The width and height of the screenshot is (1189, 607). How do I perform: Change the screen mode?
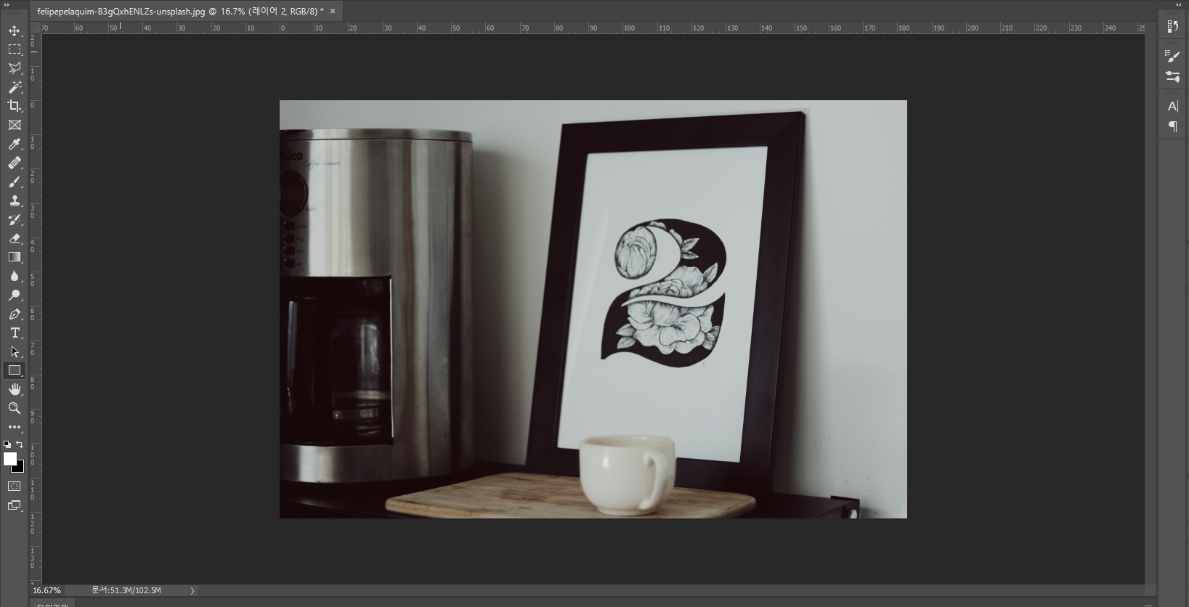pyautogui.click(x=15, y=505)
